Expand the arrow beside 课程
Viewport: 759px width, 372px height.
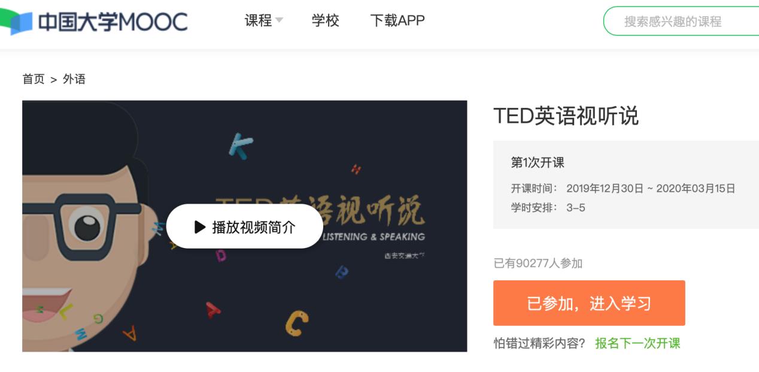279,21
